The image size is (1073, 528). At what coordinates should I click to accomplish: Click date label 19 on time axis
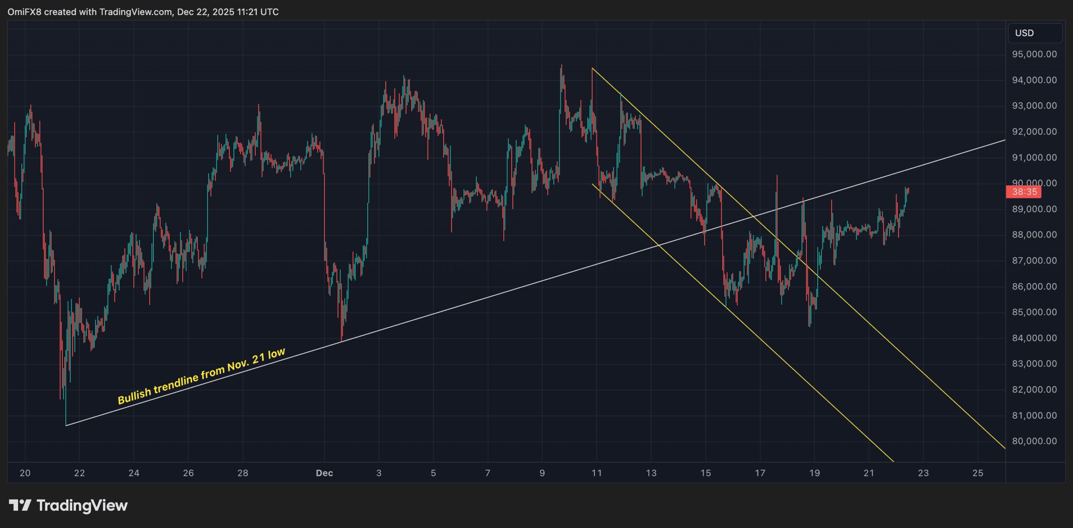click(814, 473)
